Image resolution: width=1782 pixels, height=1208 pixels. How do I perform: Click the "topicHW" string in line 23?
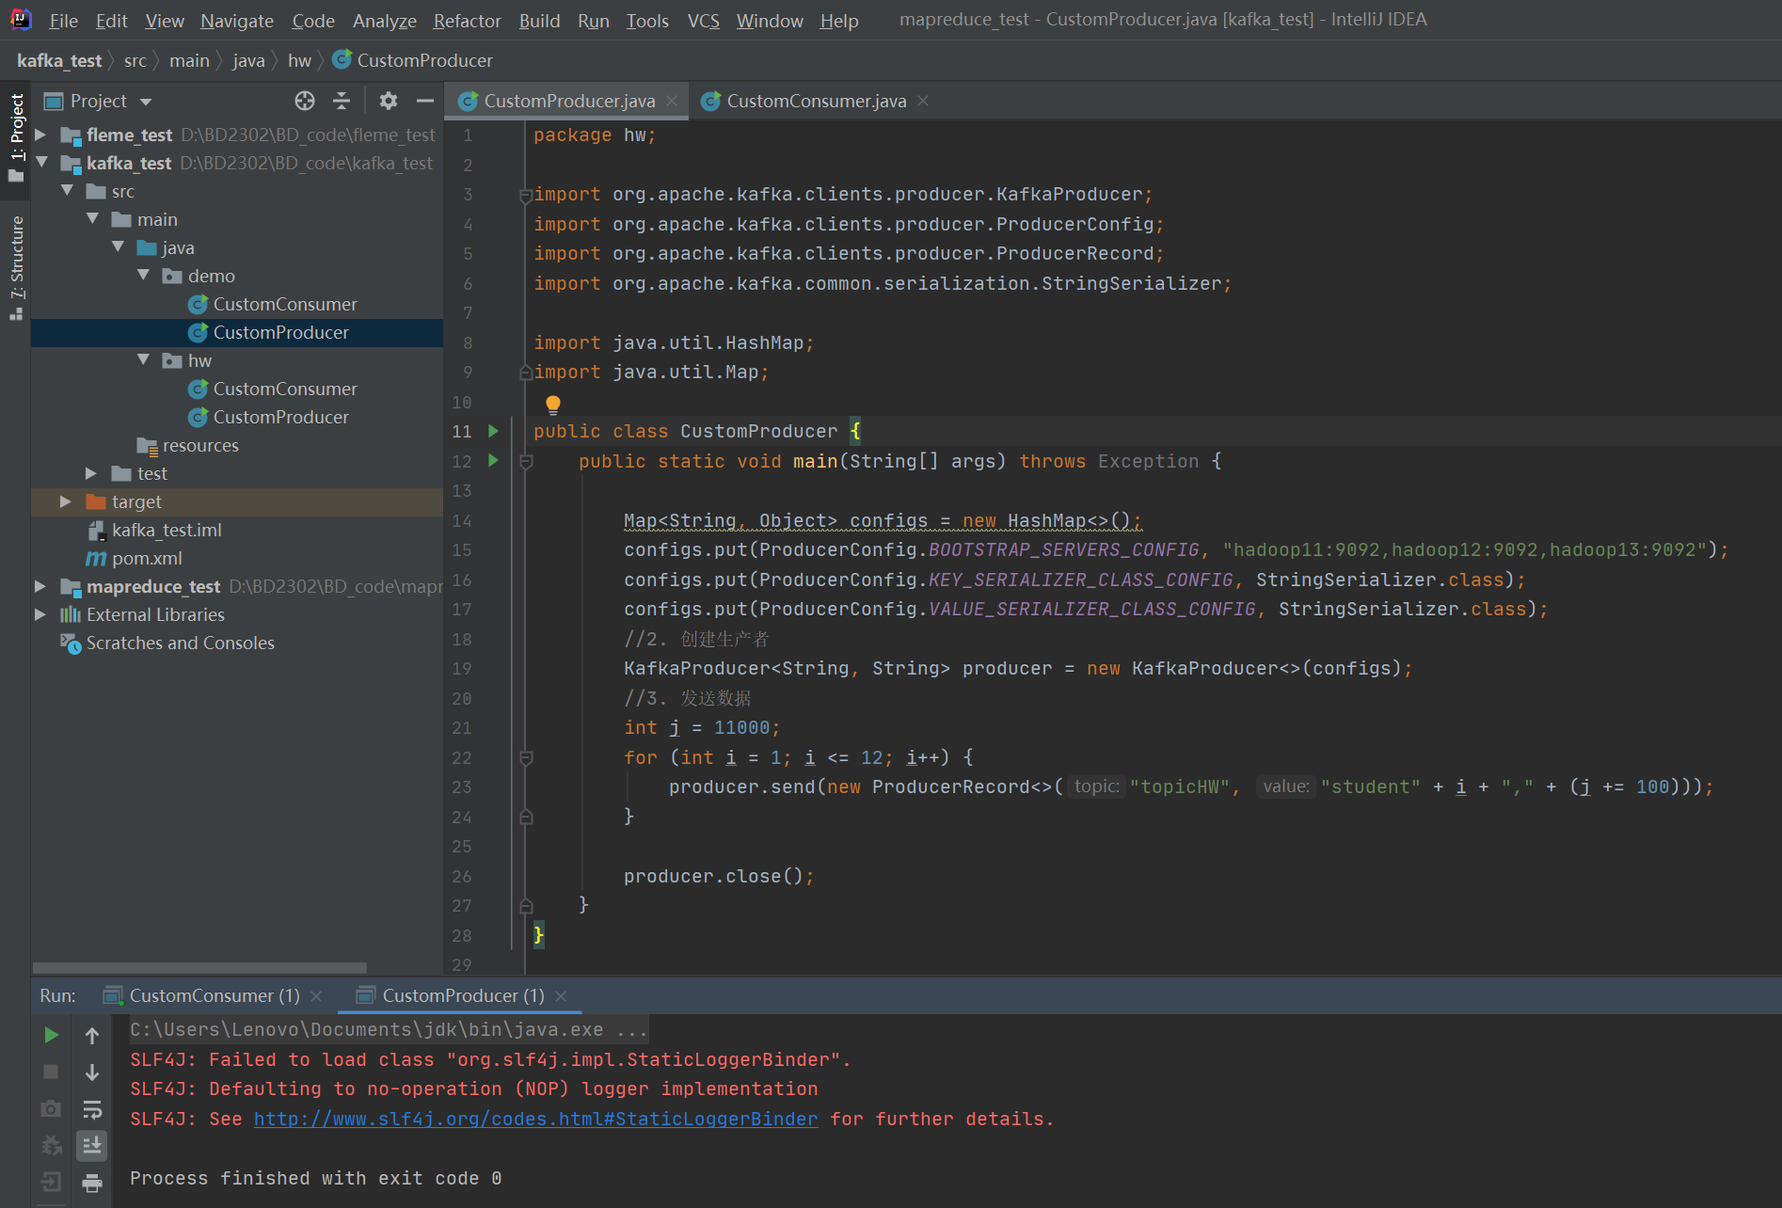(1179, 787)
